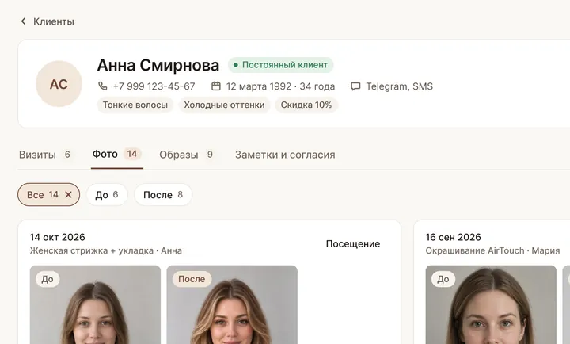Click the АС avatar circle
Screen dimensions: 570x344
tap(59, 84)
